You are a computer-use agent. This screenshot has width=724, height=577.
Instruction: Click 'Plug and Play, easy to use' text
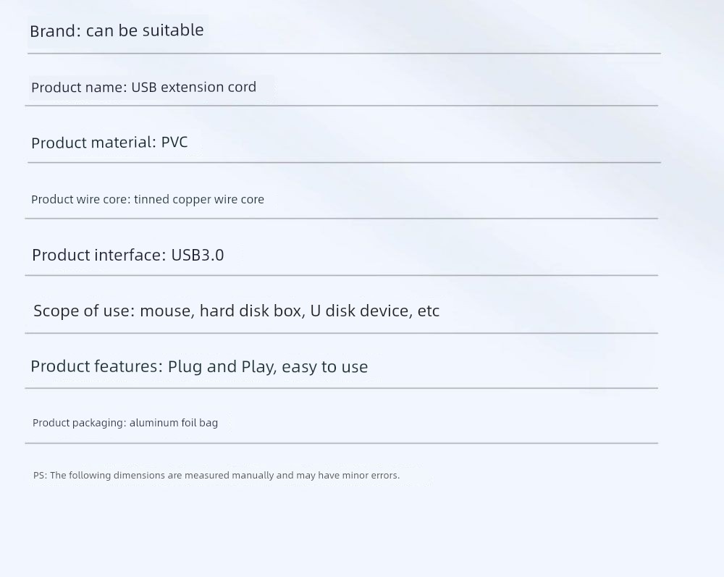(268, 366)
